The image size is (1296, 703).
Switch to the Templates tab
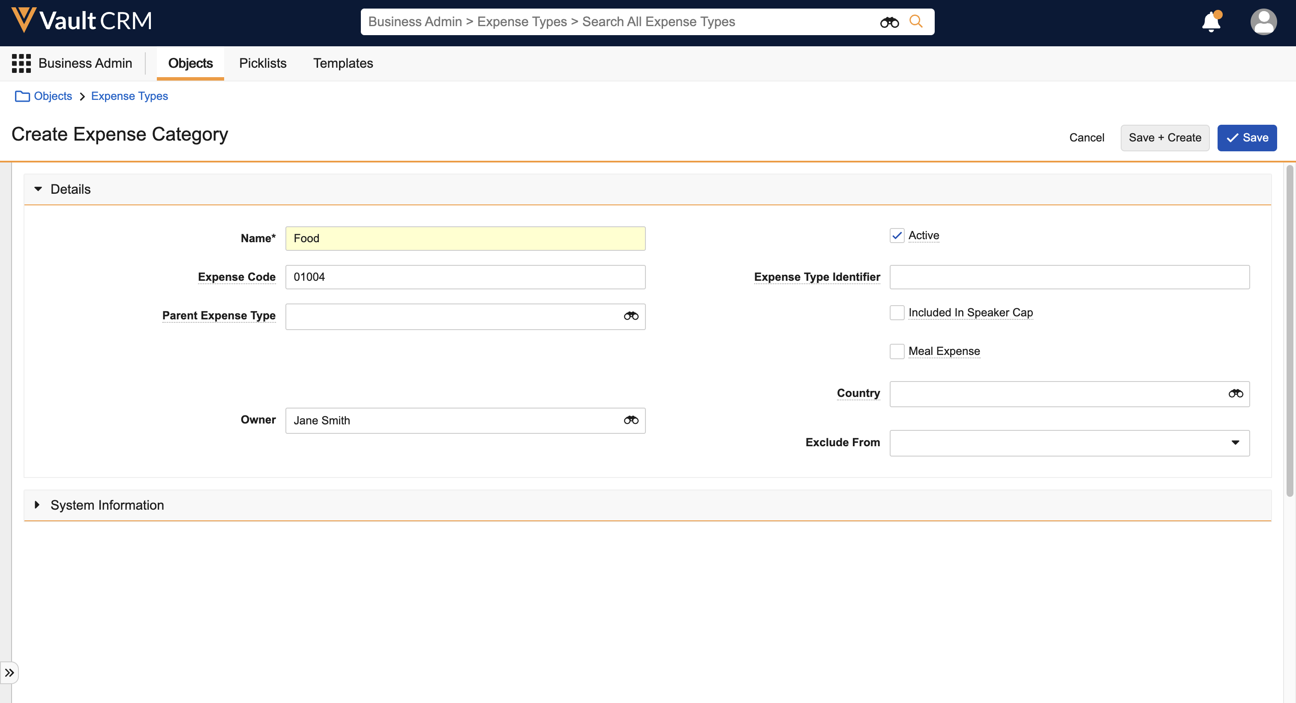343,63
